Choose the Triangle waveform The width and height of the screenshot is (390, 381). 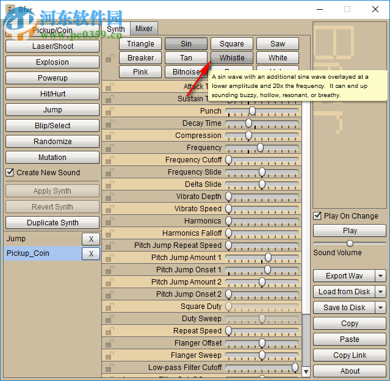(x=140, y=44)
